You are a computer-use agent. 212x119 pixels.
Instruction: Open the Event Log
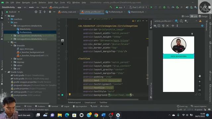(182, 106)
